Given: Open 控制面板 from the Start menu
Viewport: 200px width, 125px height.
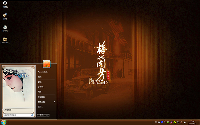Looking at the screenshot, I should 41,97.
